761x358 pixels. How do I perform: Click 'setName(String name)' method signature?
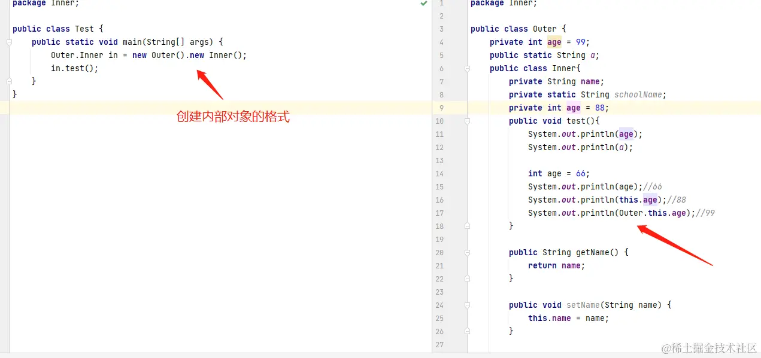tap(614, 305)
